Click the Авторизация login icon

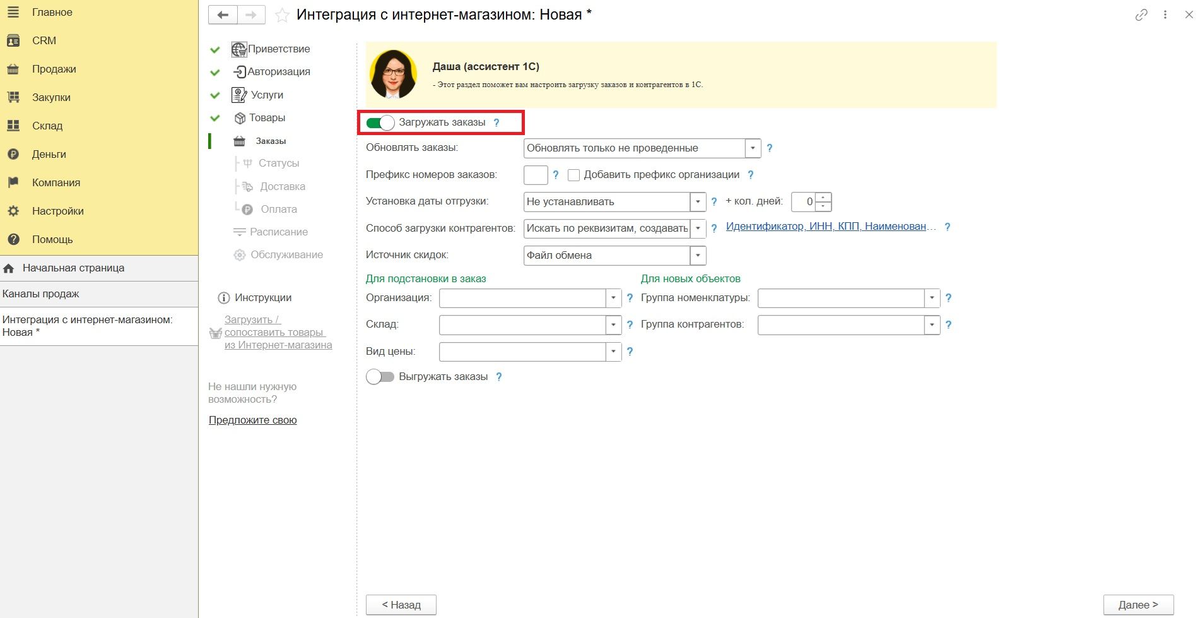tap(239, 72)
